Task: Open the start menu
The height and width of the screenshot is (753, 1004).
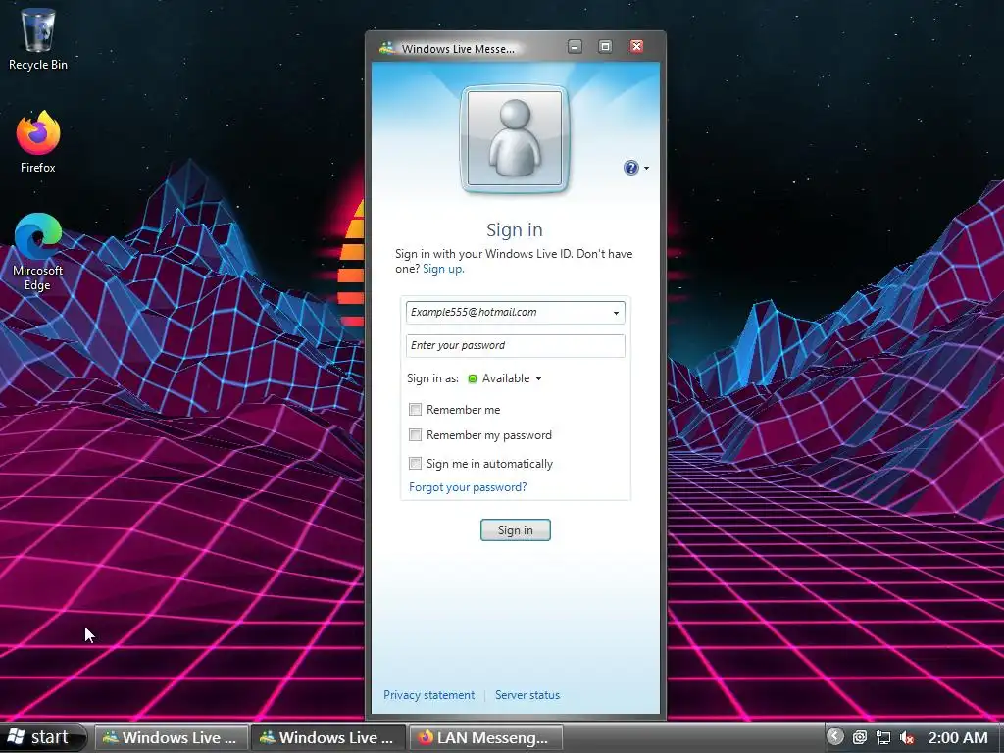Action: (42, 737)
